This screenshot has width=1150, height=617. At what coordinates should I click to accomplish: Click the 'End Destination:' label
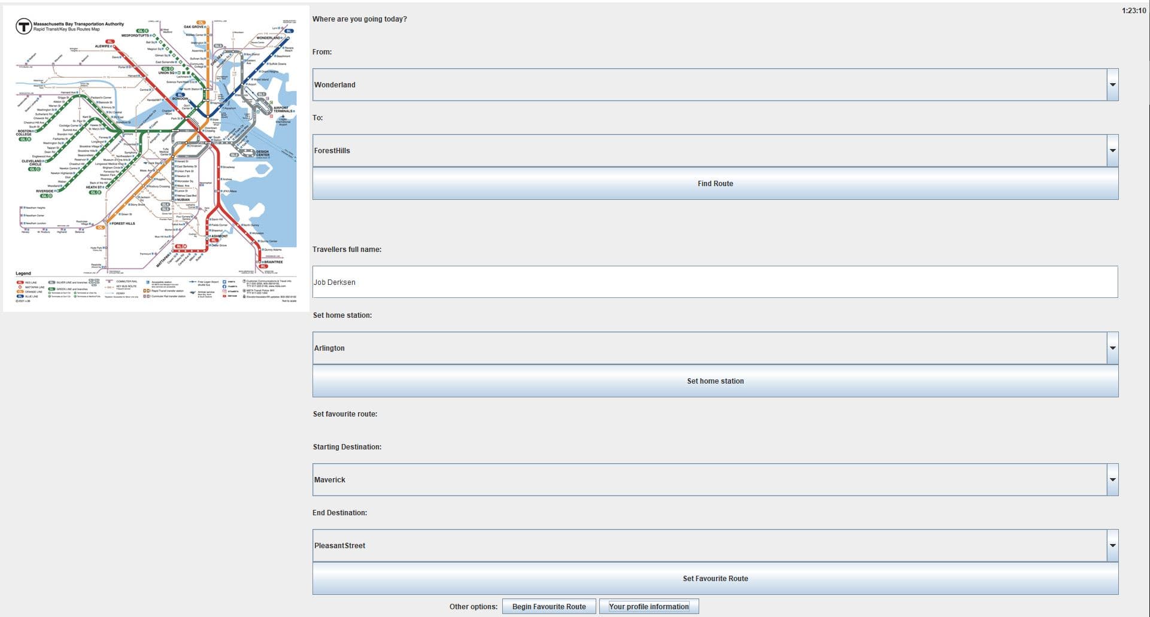tap(339, 512)
